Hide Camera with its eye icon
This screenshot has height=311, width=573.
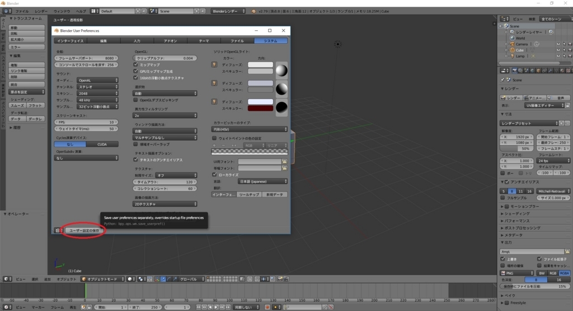tap(558, 44)
